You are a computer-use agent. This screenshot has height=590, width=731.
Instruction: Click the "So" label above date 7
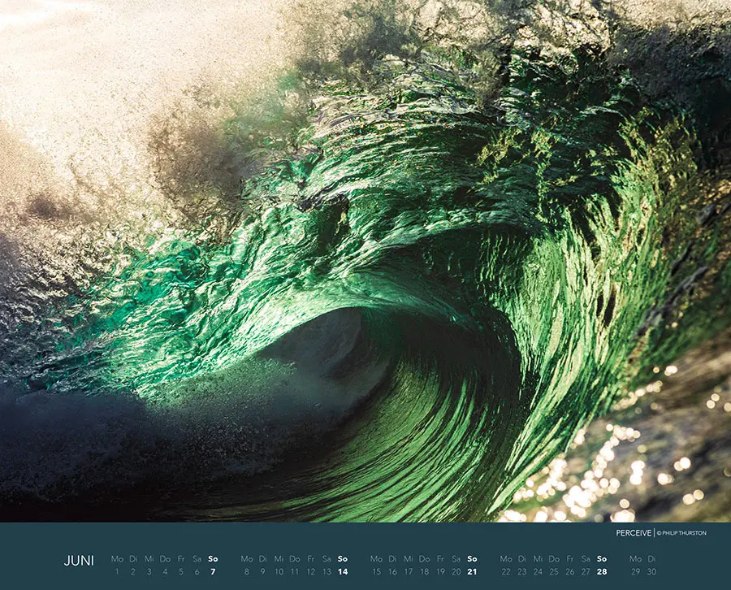[213, 558]
